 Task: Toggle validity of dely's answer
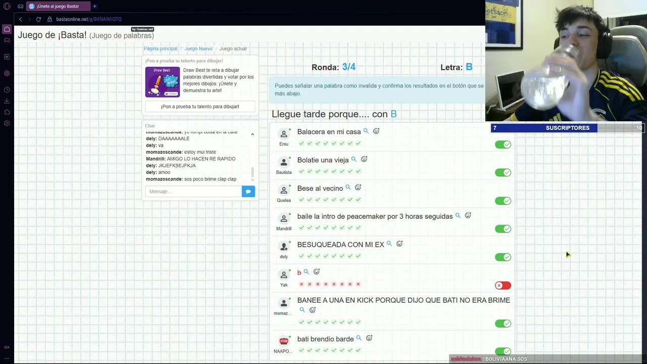503,257
